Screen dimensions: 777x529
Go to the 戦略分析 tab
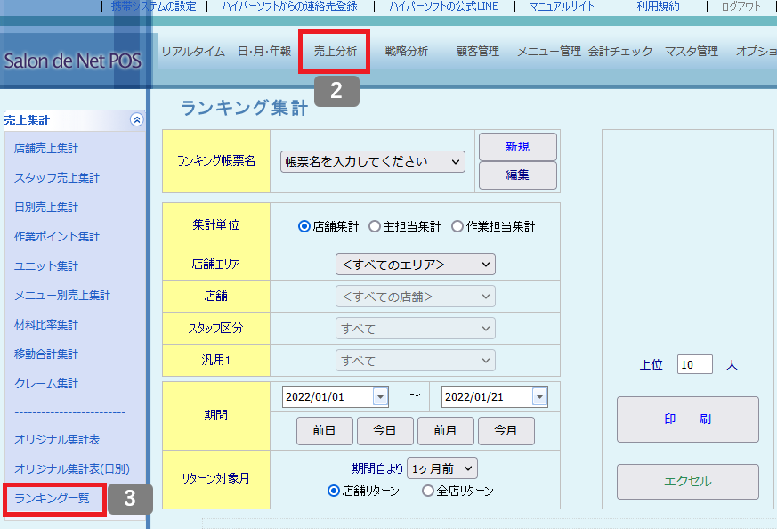(406, 52)
